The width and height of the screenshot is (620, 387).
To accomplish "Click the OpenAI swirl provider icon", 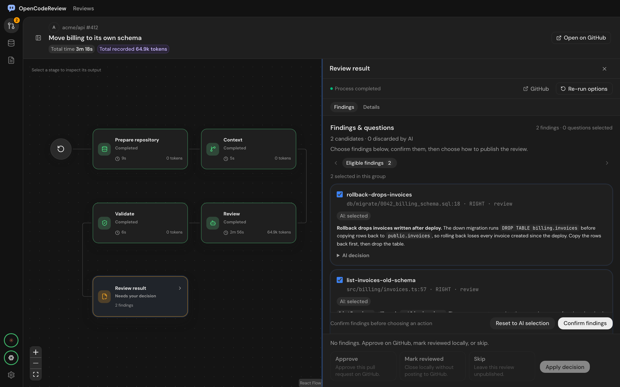I will [11, 358].
